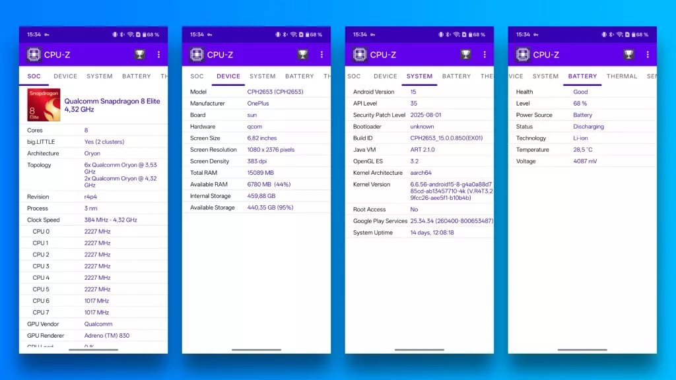Open the BATTERY tab in the first screen

136,77
